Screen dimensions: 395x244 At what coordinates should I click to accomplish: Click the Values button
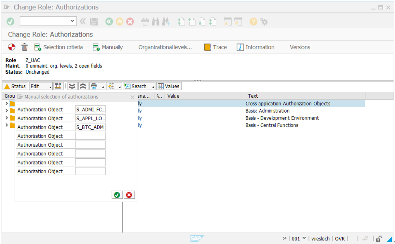tap(169, 86)
